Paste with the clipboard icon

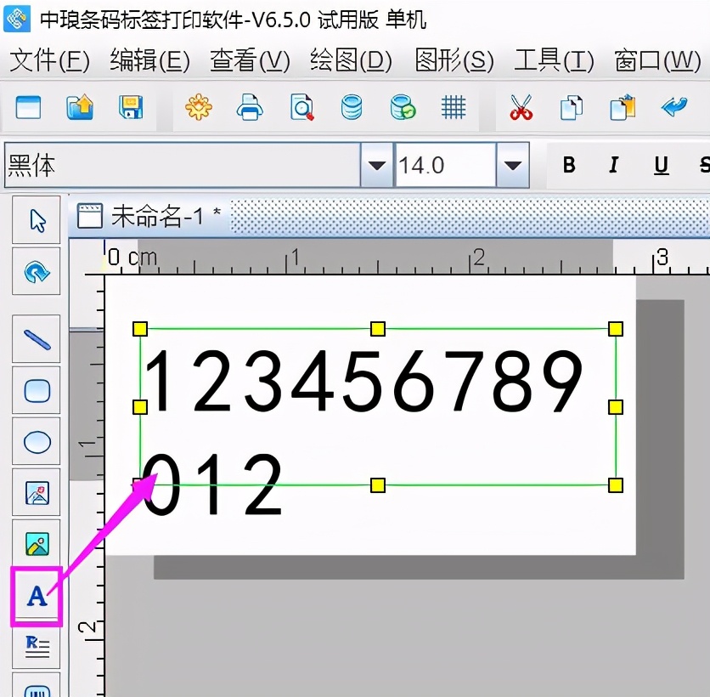pos(623,107)
